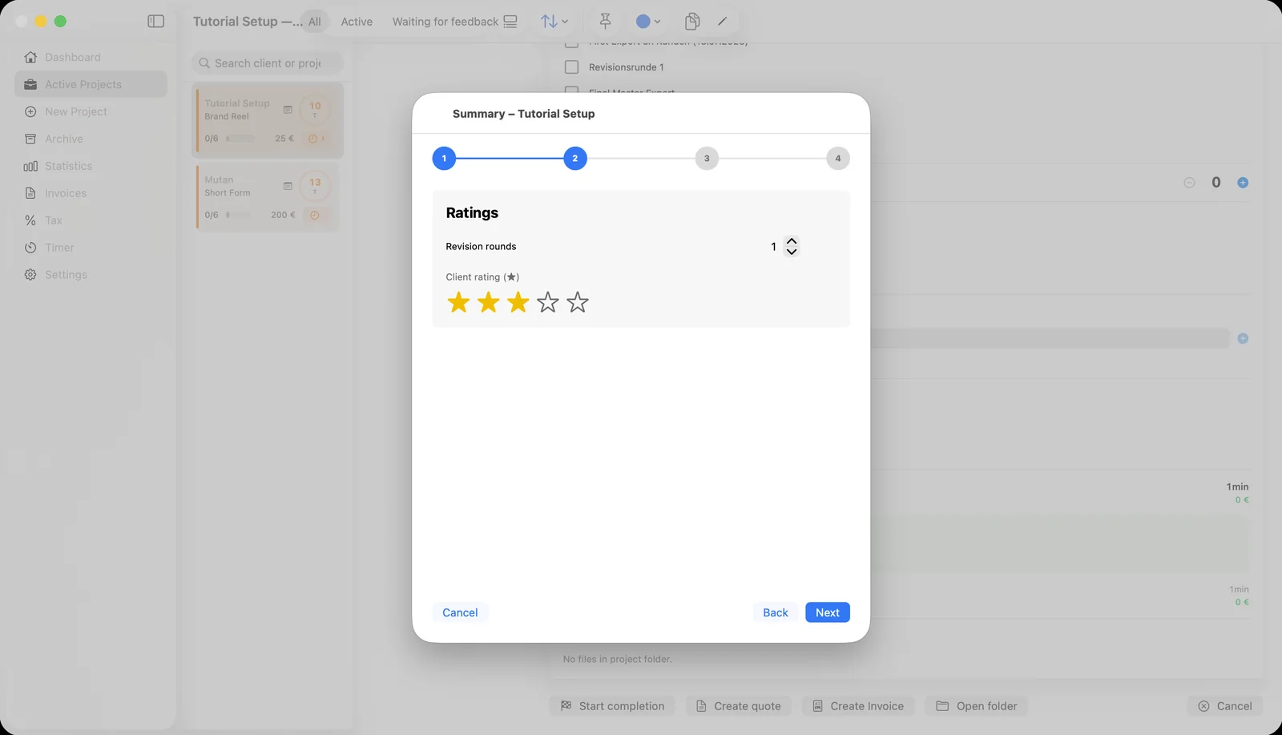Set client rating to one star
The width and height of the screenshot is (1282, 735).
458,302
